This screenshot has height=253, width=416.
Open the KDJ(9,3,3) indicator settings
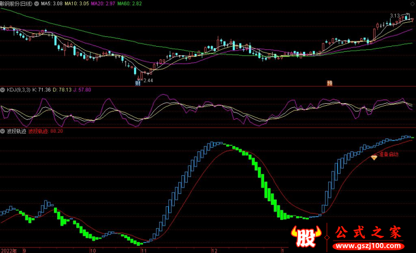[18, 90]
